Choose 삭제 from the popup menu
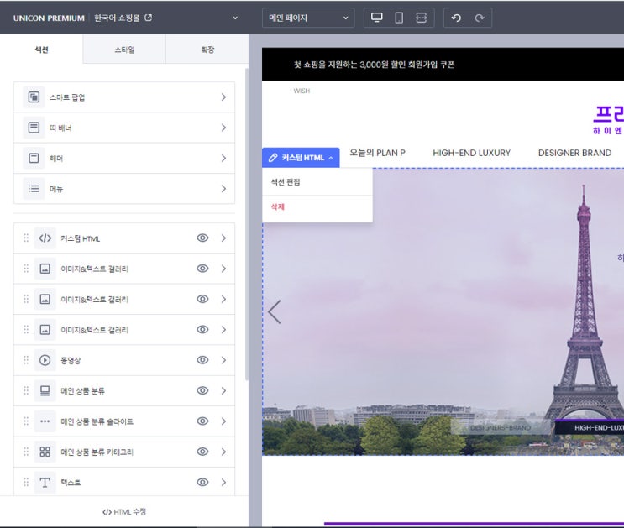 (317, 206)
